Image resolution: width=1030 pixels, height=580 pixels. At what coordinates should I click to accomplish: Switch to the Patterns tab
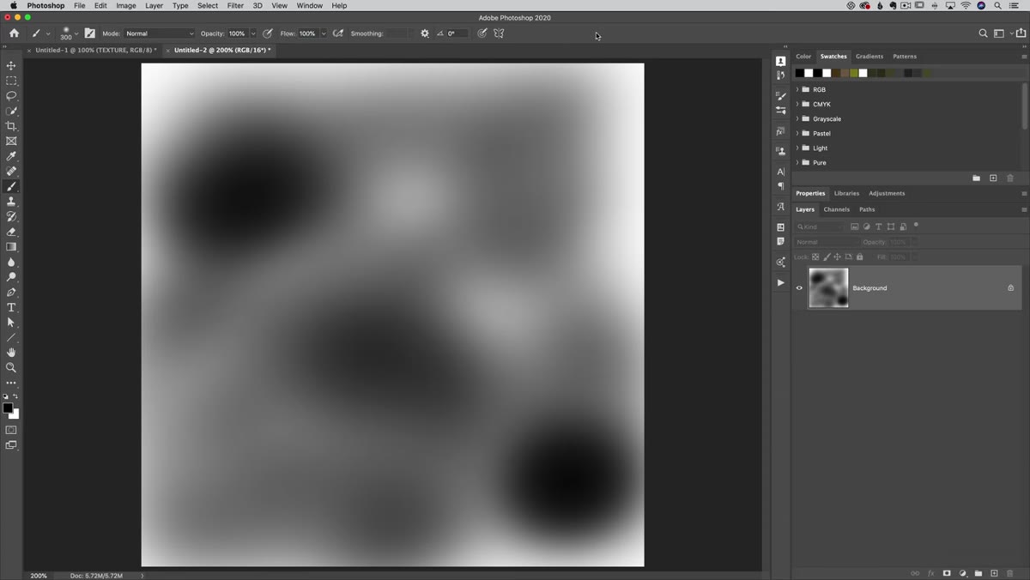click(x=905, y=57)
